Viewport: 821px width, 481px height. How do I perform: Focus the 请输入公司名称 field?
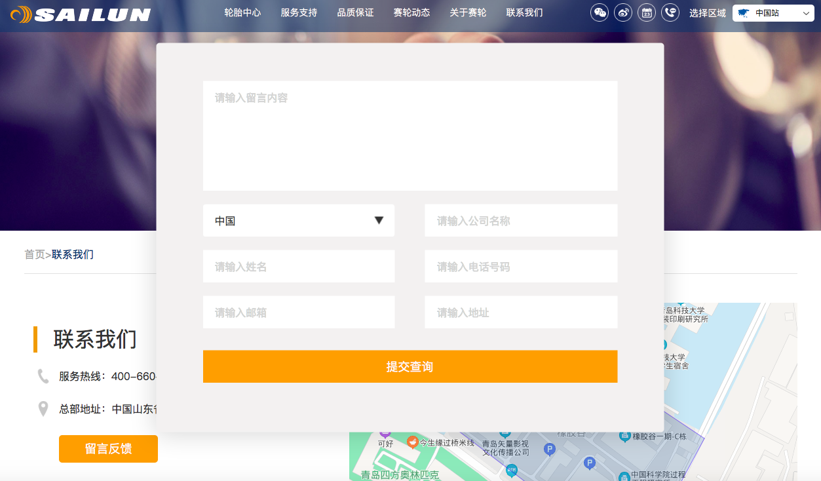click(521, 221)
